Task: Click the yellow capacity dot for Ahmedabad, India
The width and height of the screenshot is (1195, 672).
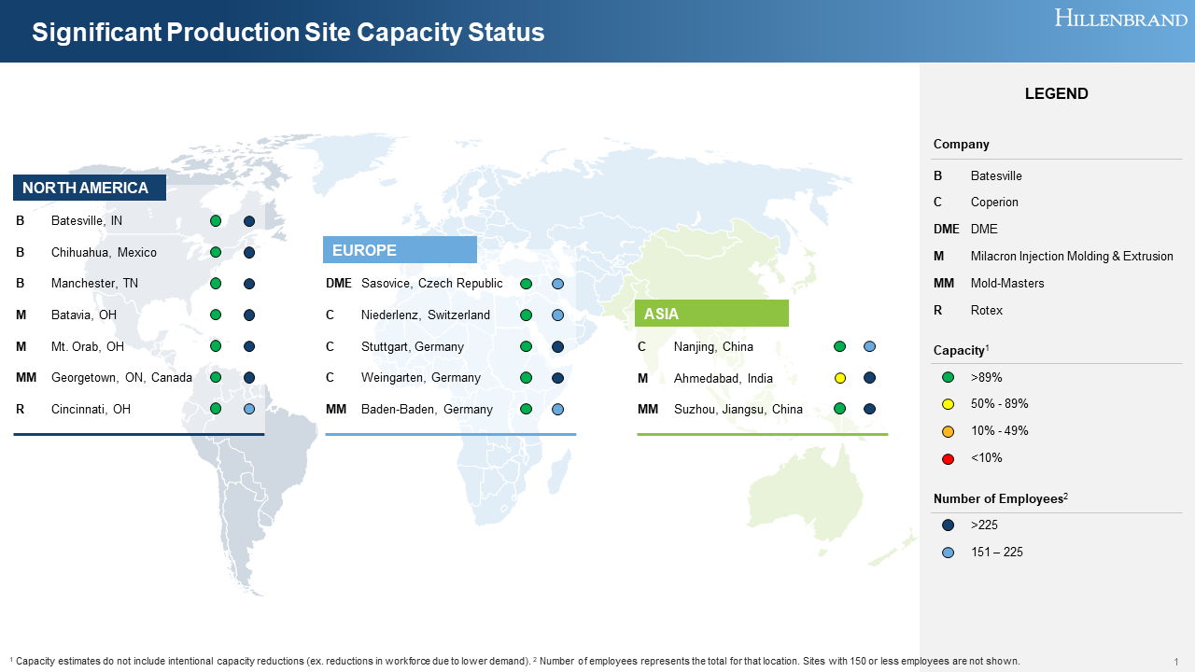Action: point(839,378)
